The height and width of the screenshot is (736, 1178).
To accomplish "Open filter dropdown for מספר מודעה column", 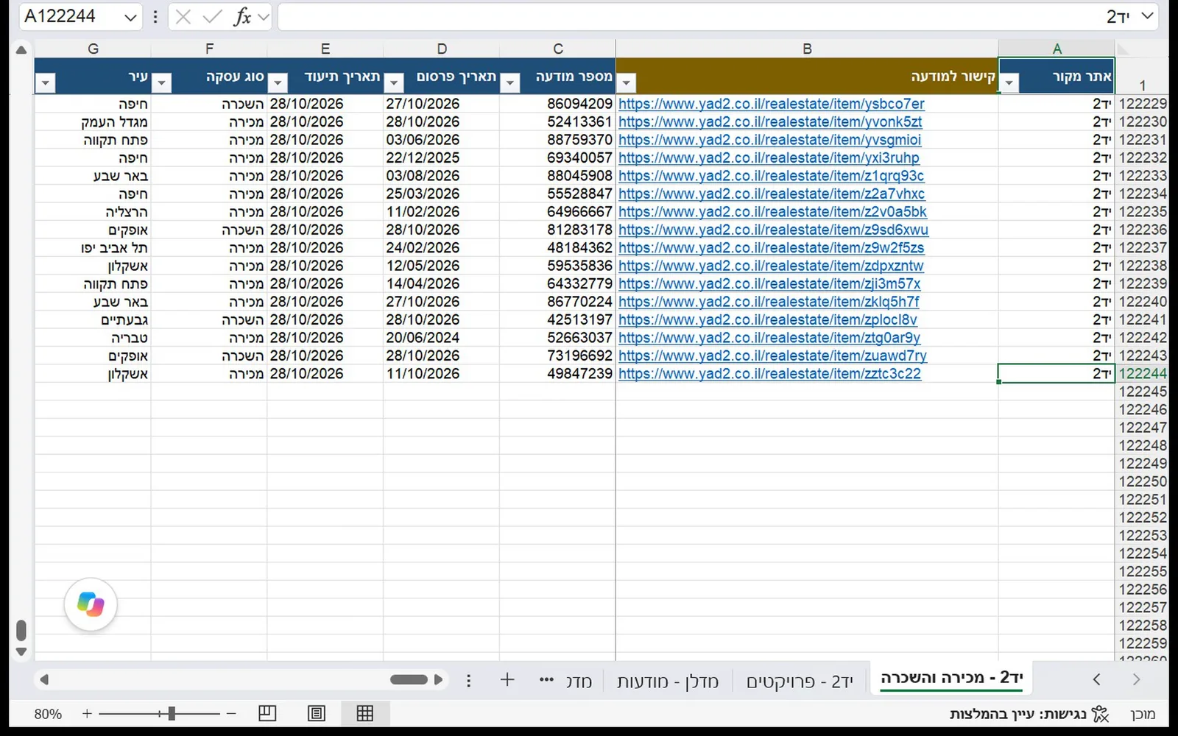I will [x=510, y=83].
